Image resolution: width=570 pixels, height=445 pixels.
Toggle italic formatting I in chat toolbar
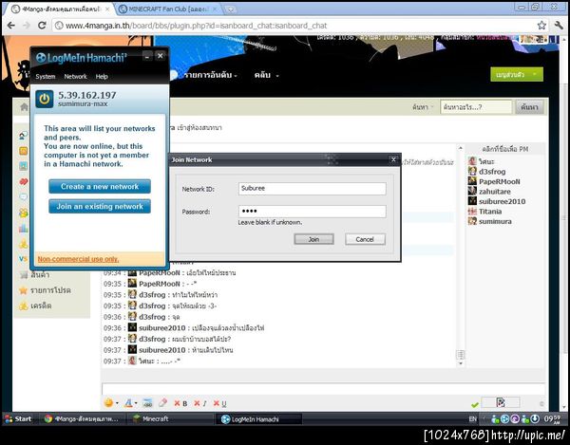coord(200,403)
